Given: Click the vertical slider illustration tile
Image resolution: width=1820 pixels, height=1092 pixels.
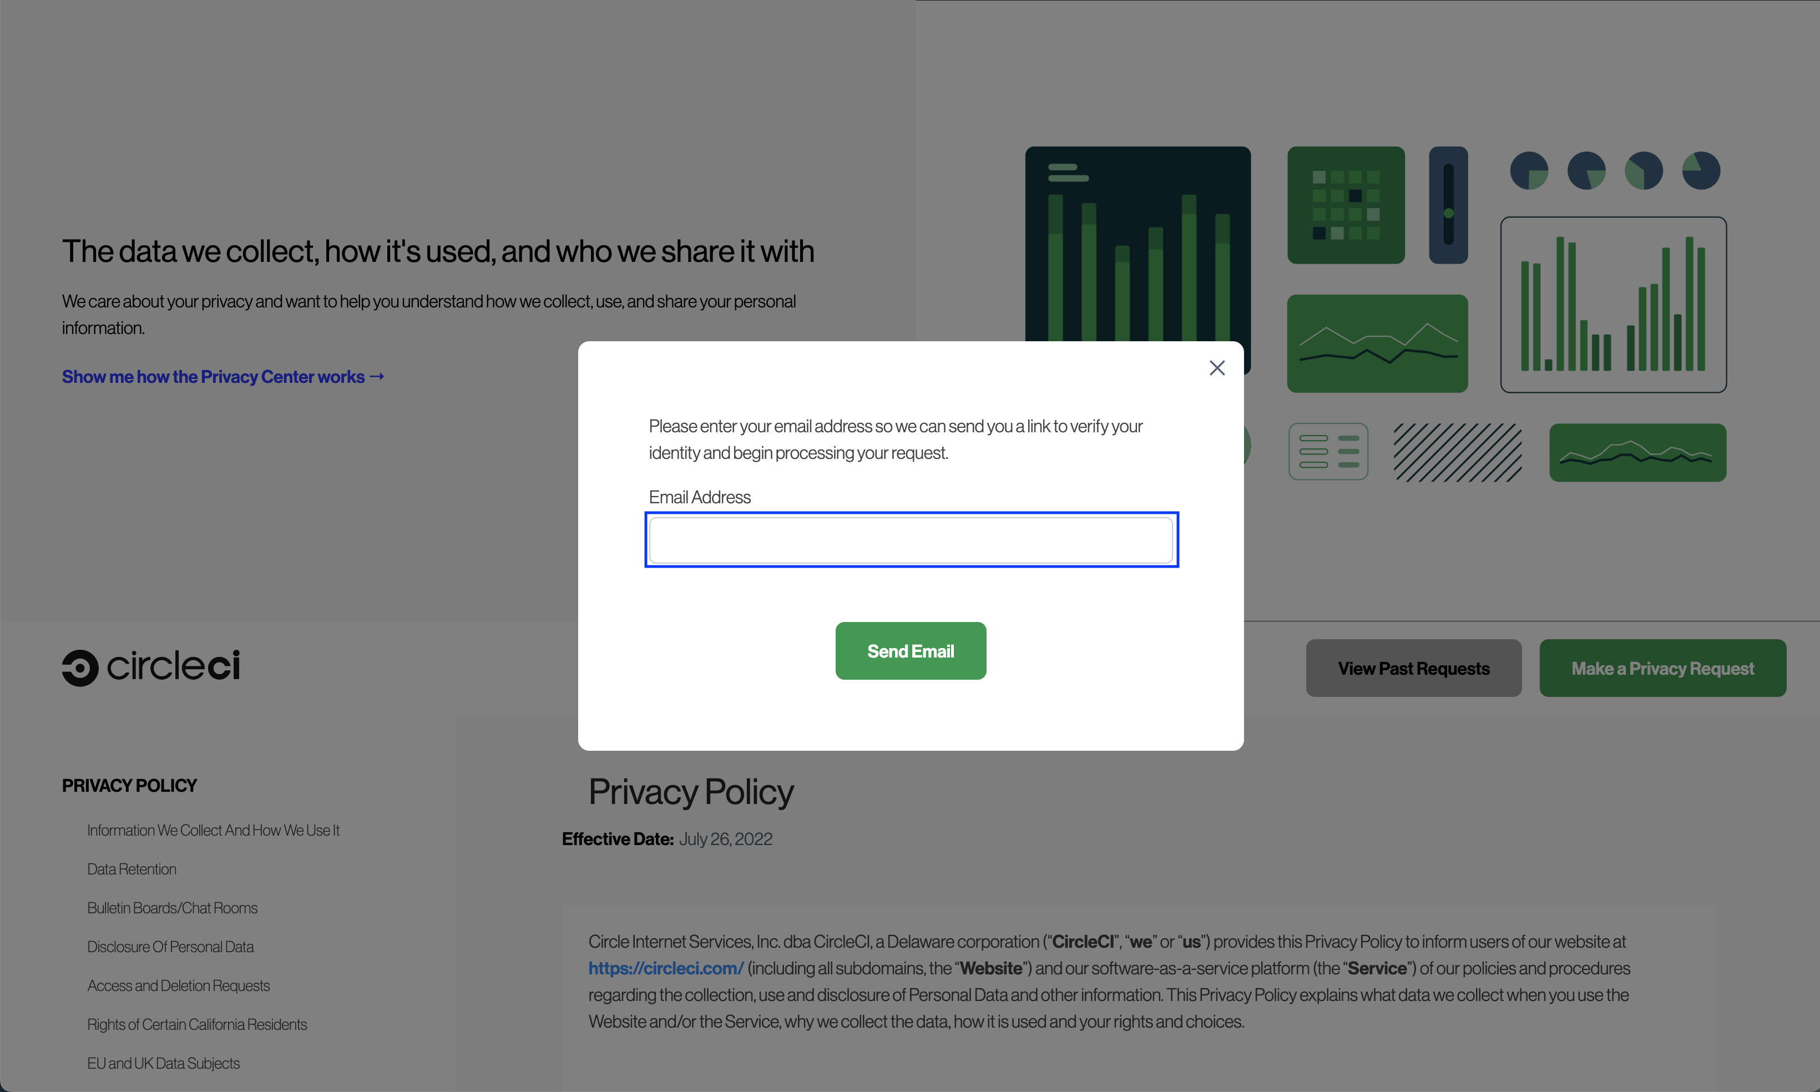Looking at the screenshot, I should tap(1448, 205).
